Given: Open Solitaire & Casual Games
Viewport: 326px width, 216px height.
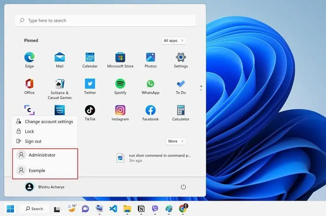Looking at the screenshot, I should click(60, 89).
